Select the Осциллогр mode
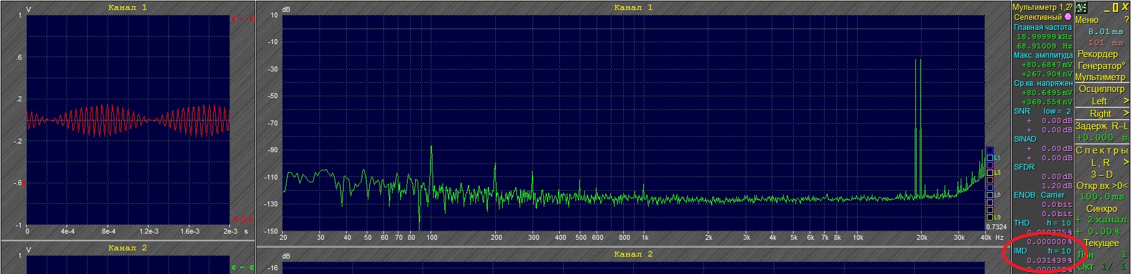The height and width of the screenshot is (274, 1131). [x=1102, y=89]
